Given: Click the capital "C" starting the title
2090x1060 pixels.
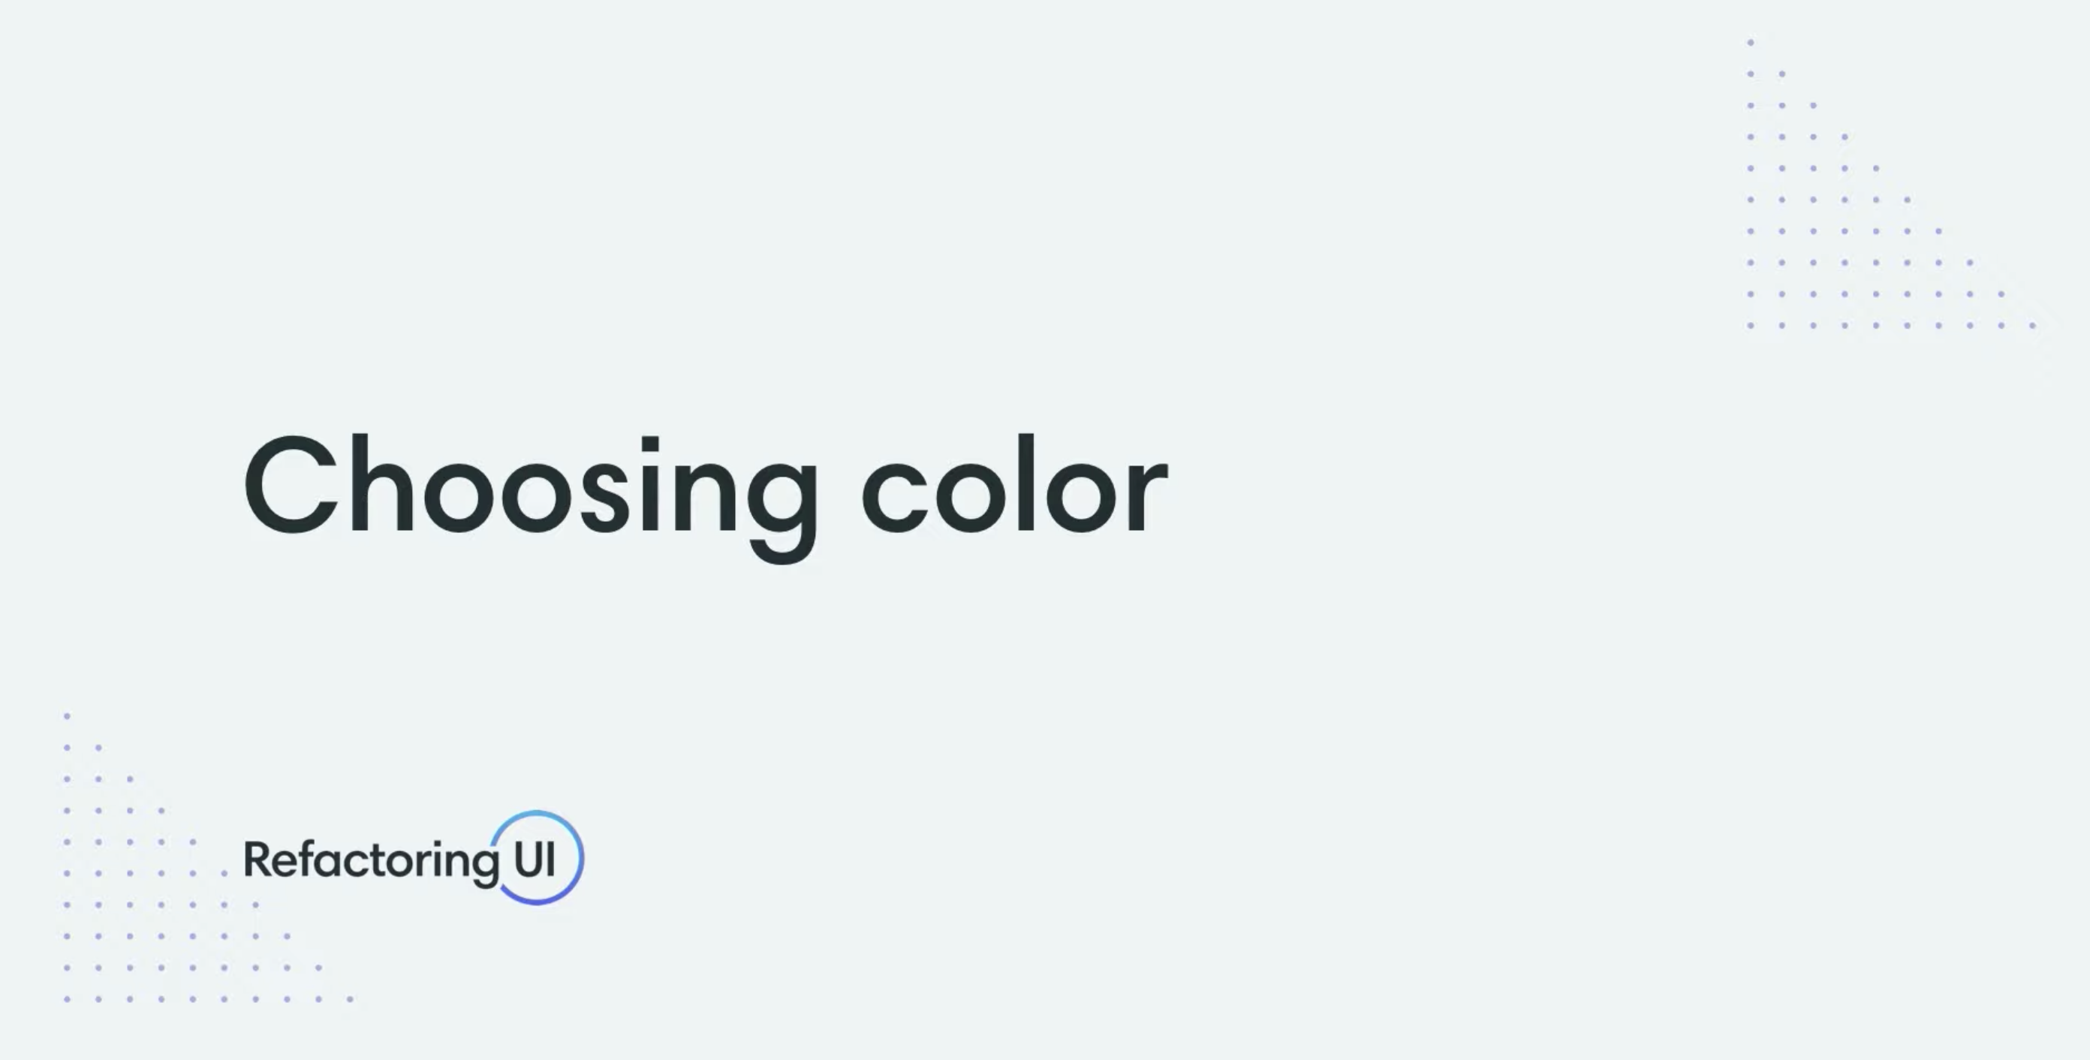Looking at the screenshot, I should 290,486.
